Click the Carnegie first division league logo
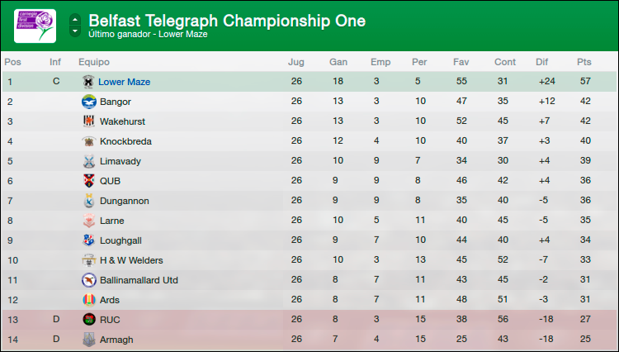Screen dimensions: 619x352 tap(35, 26)
